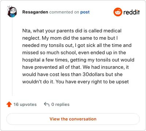Select the "16 upvotes" count label
This screenshot has height=131, width=146.
click(x=25, y=104)
